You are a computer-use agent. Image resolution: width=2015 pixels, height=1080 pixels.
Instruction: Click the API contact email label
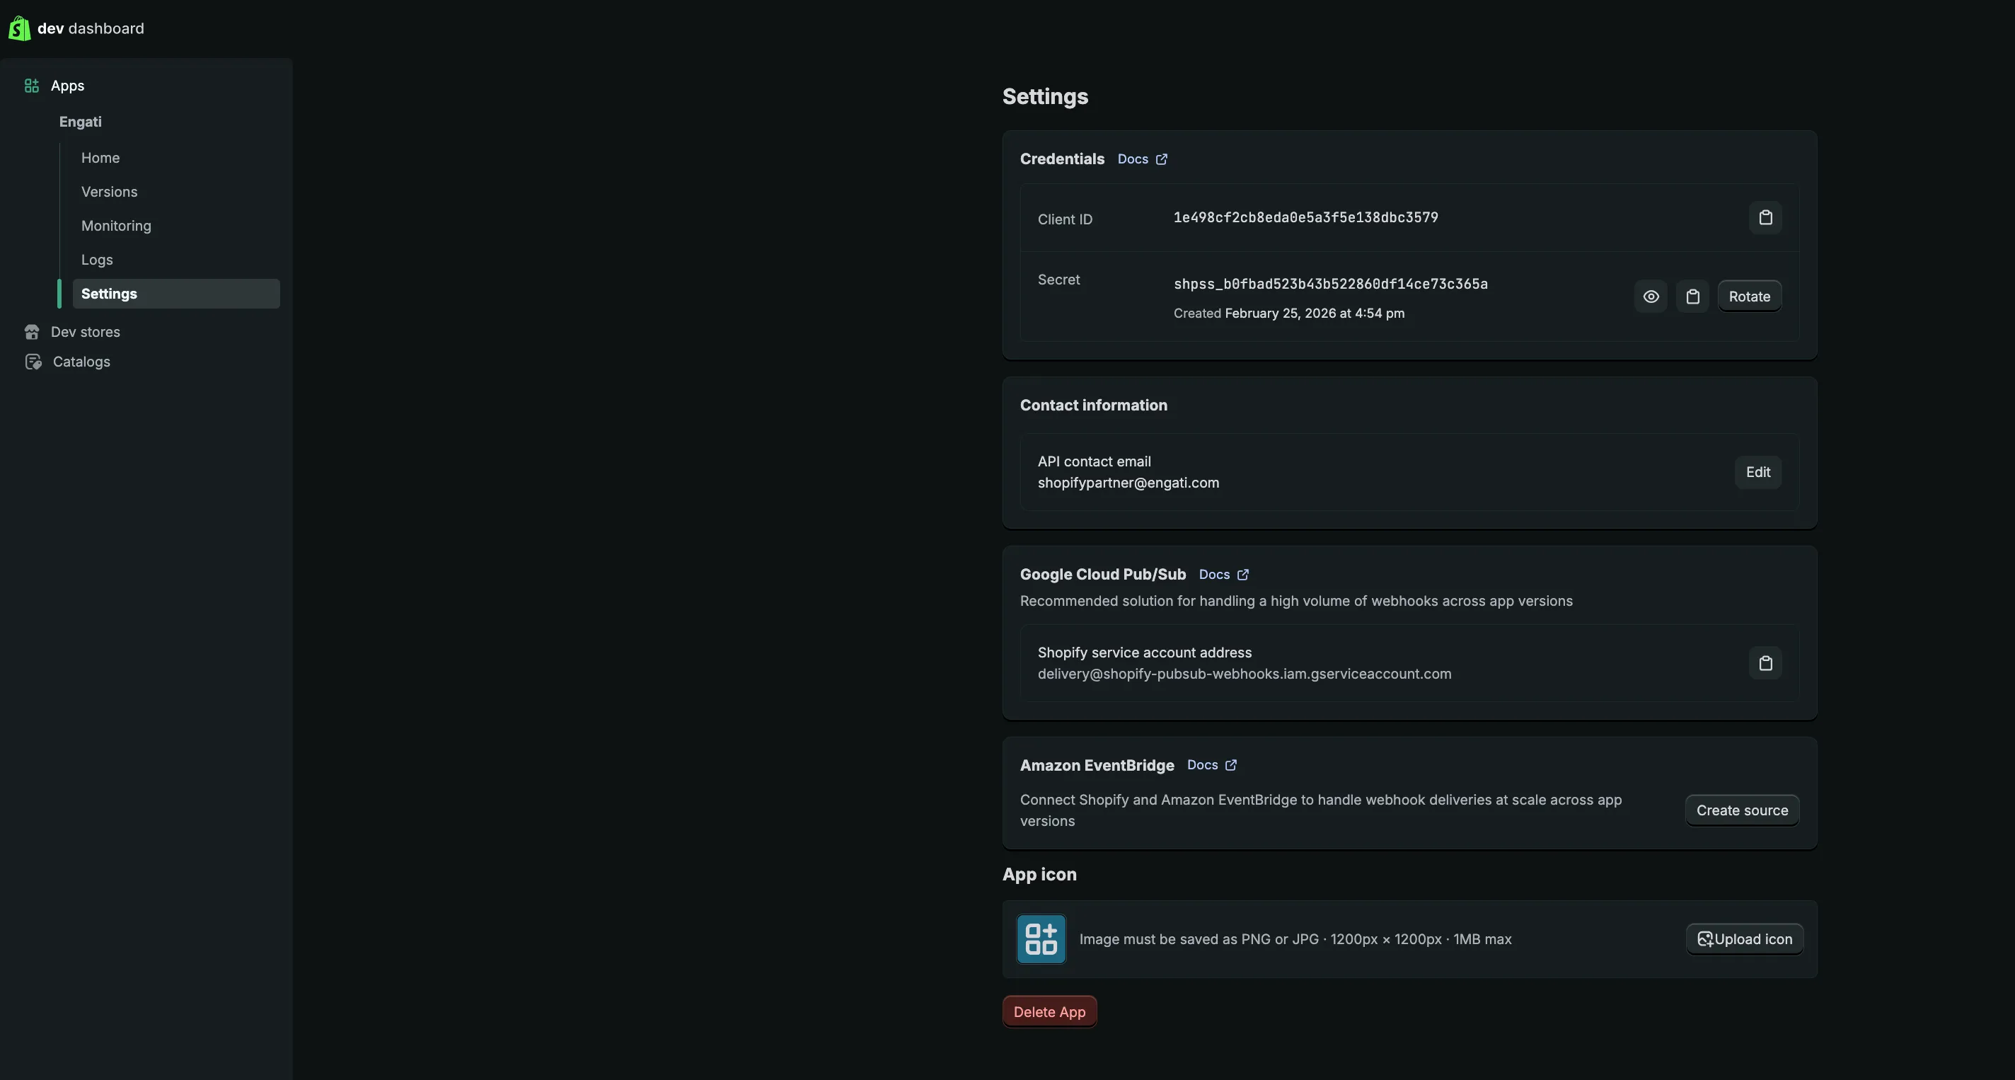coord(1095,461)
